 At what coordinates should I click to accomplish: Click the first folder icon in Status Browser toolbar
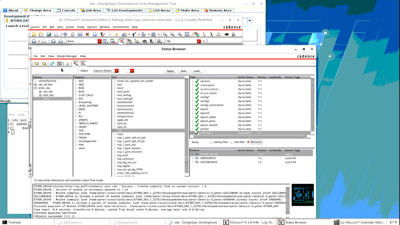click(37, 64)
